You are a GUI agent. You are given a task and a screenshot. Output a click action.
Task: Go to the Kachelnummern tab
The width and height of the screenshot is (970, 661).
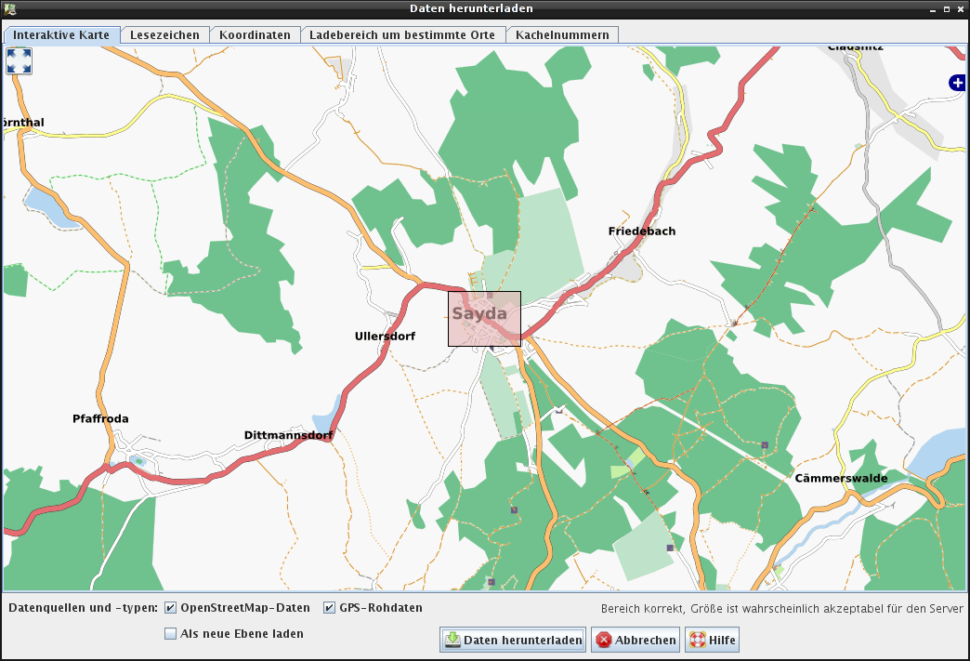pos(562,35)
